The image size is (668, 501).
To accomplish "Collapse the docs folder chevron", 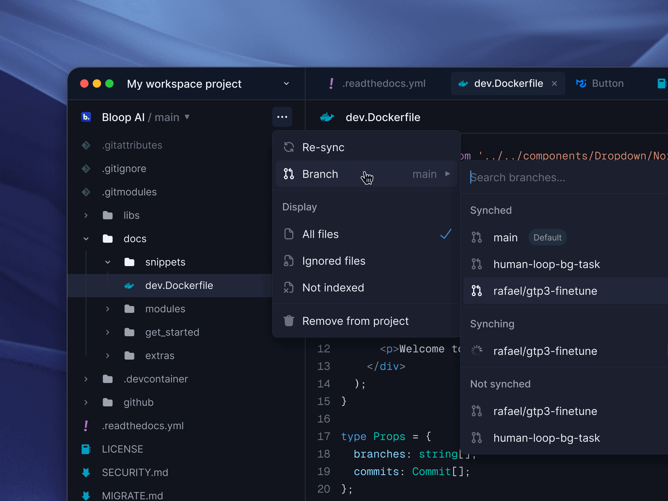I will [x=86, y=239].
